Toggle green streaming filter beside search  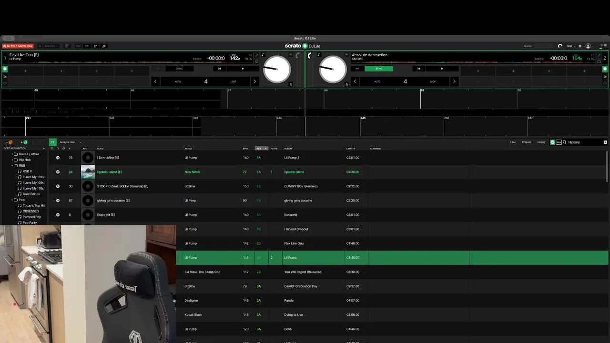coord(553,142)
